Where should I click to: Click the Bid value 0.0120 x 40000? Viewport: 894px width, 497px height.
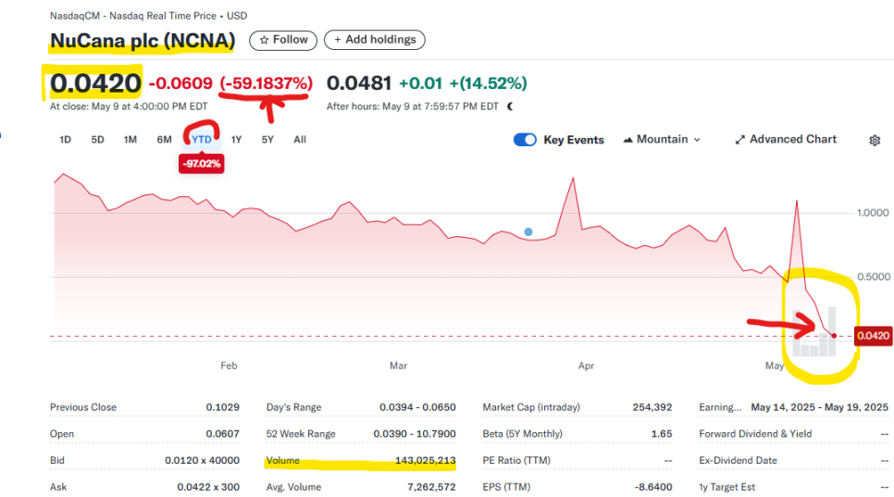click(202, 460)
